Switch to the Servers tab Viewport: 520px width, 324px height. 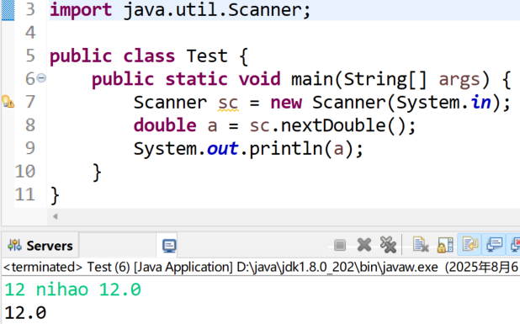coord(40,246)
